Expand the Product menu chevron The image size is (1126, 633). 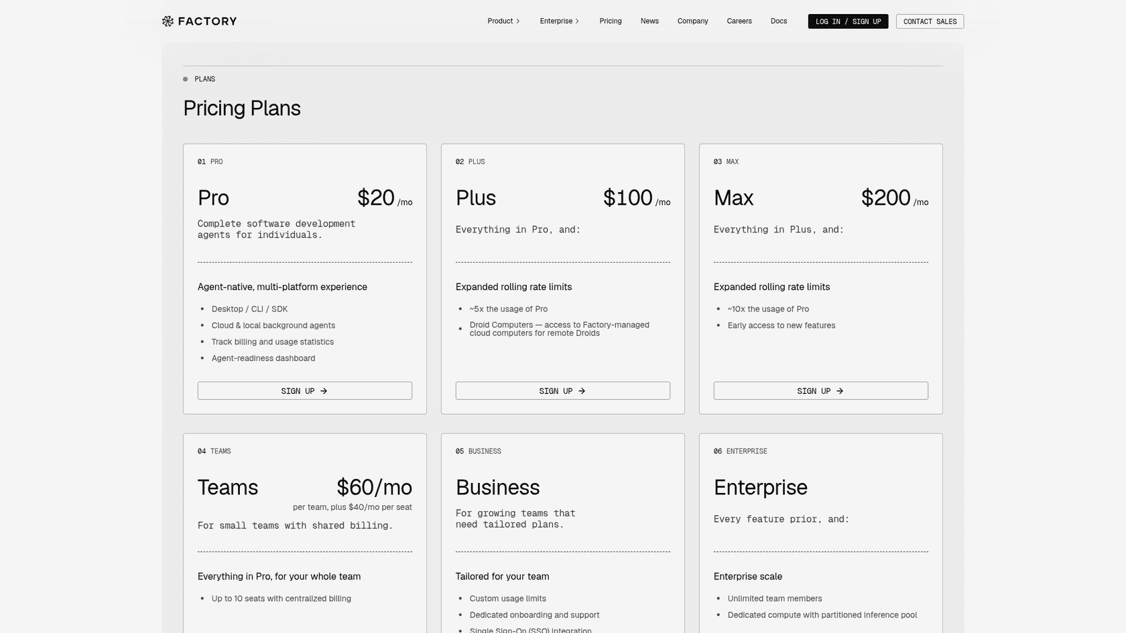pos(517,21)
